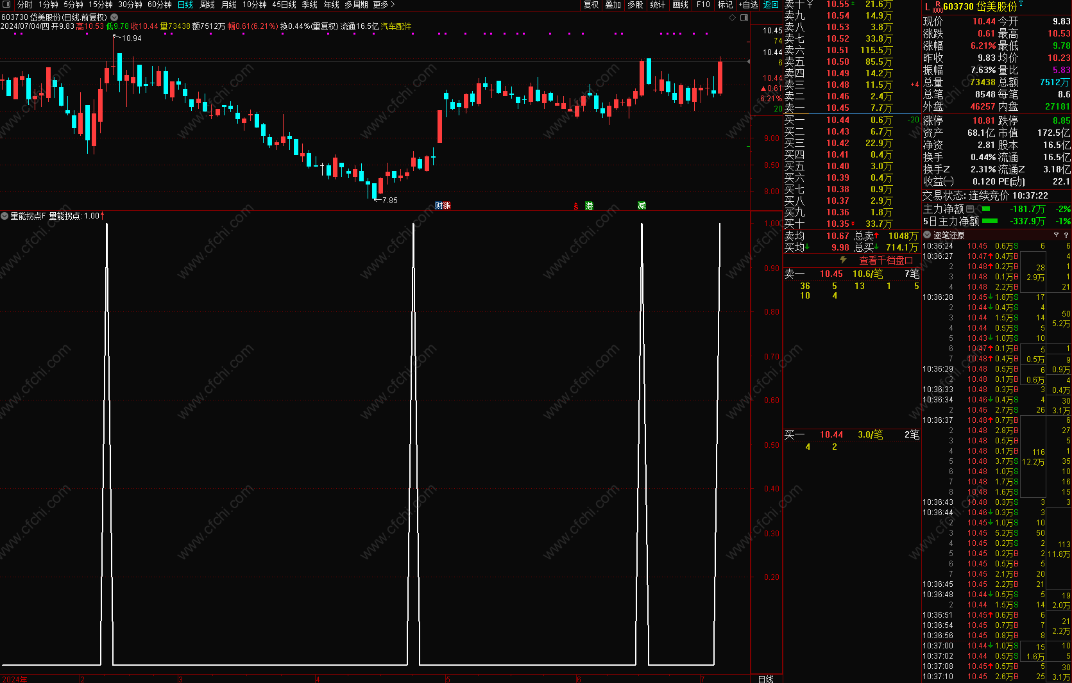Add stock to 自选 watchlist
The width and height of the screenshot is (1072, 683).
[x=748, y=4]
